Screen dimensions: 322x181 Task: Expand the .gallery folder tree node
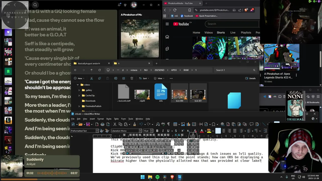(x=79, y=90)
